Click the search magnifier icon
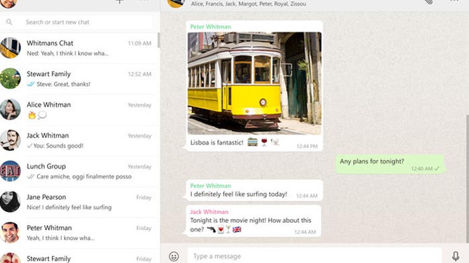469x263 pixels. click(10, 22)
